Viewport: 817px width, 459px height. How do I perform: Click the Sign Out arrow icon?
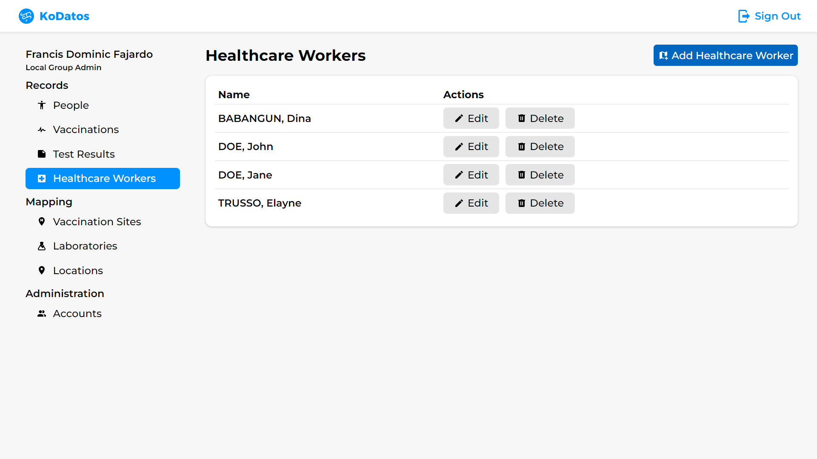click(743, 16)
